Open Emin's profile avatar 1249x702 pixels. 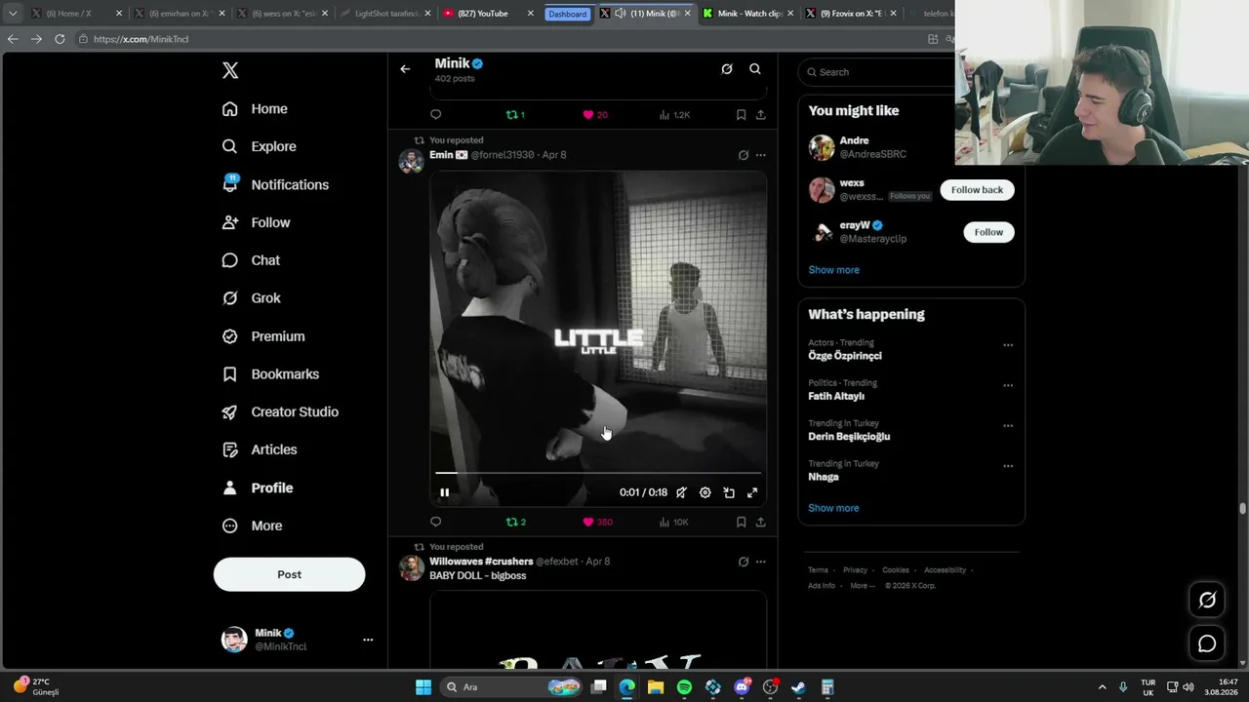(411, 161)
